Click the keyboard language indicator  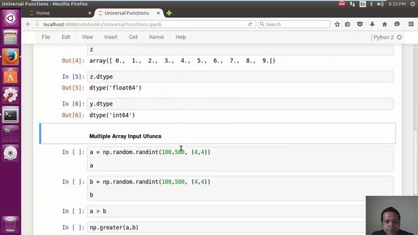point(362,4)
